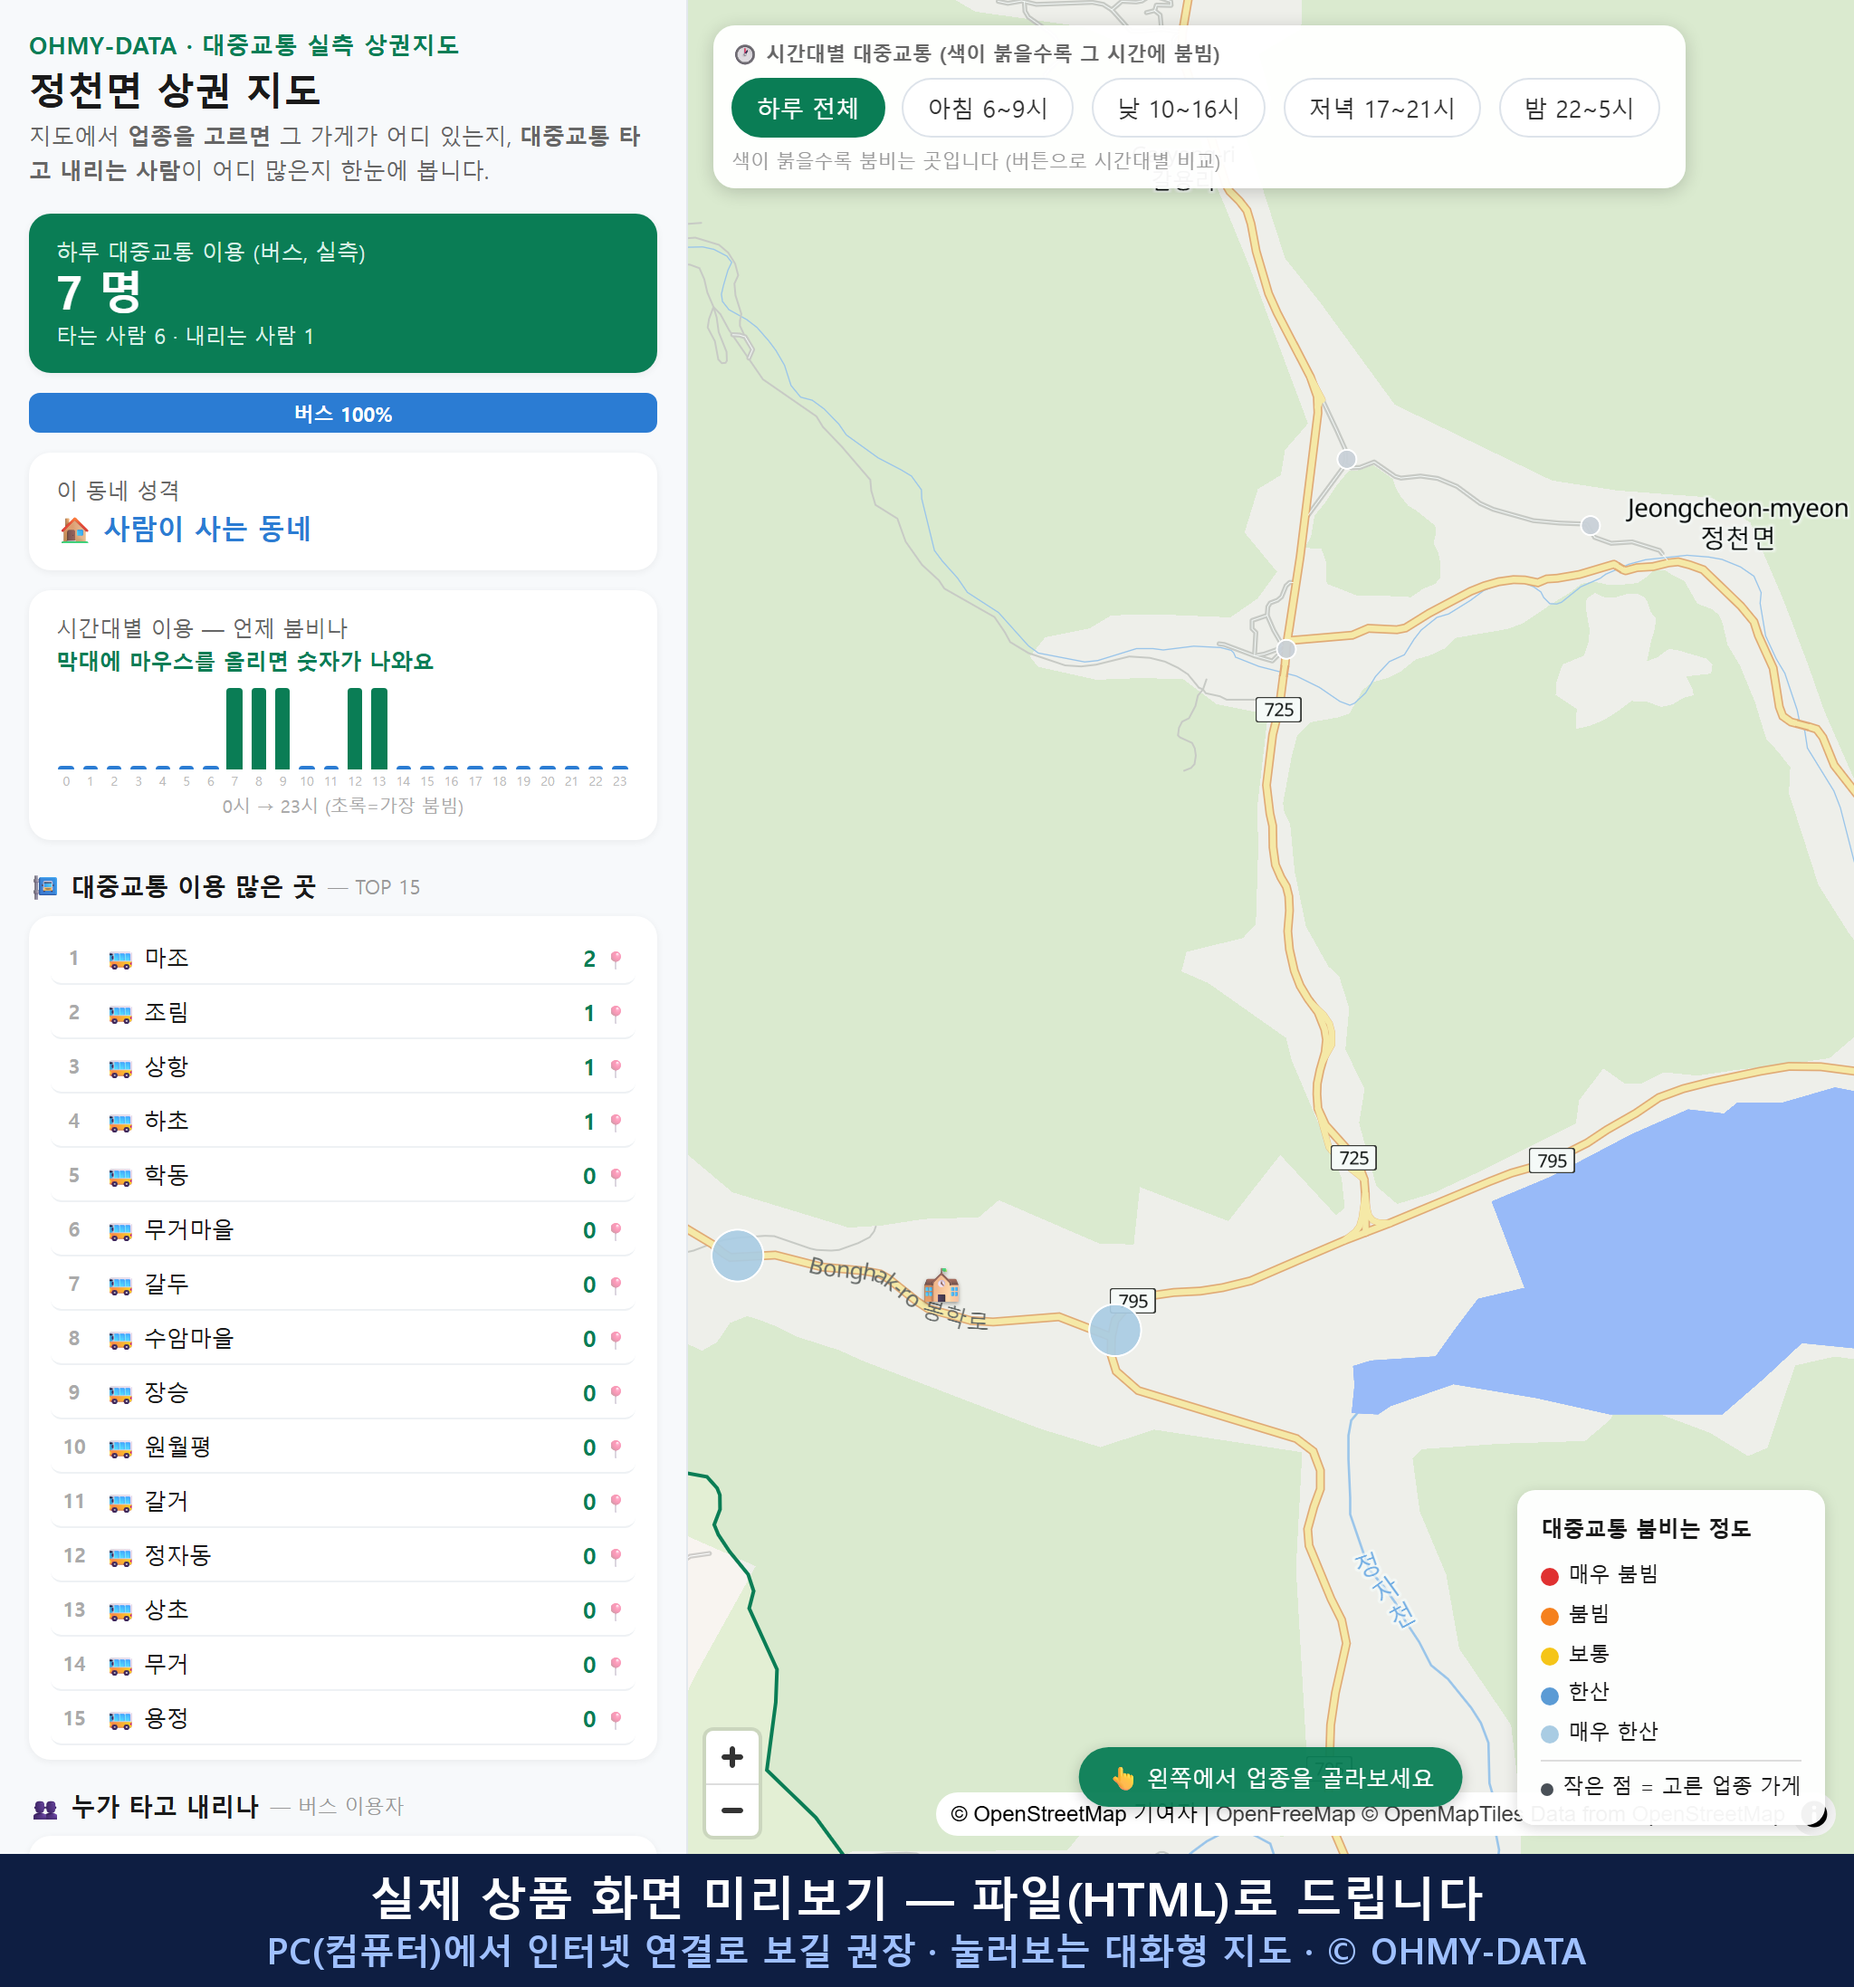The width and height of the screenshot is (1854, 1987).
Task: Click the bus icon beside 상초
Action: click(x=119, y=1611)
